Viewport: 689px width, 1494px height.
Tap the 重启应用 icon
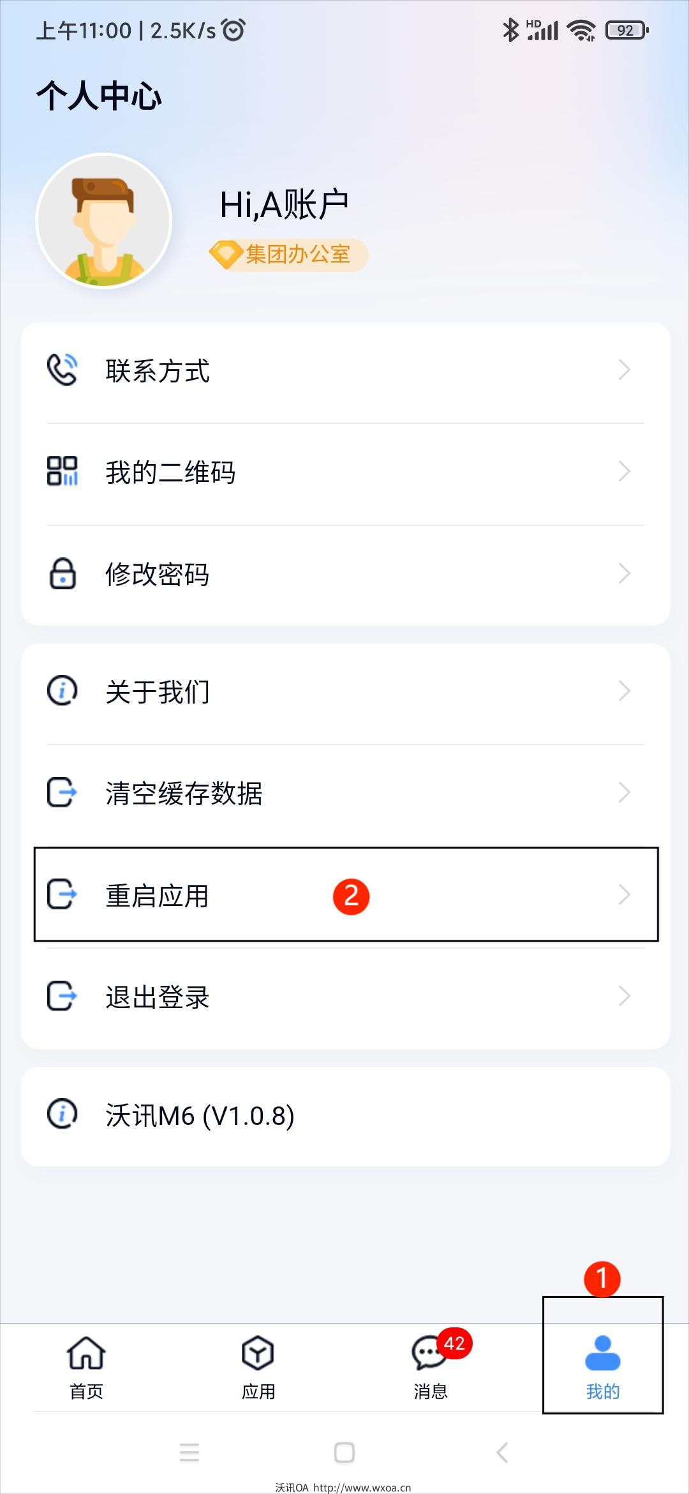pyautogui.click(x=62, y=894)
